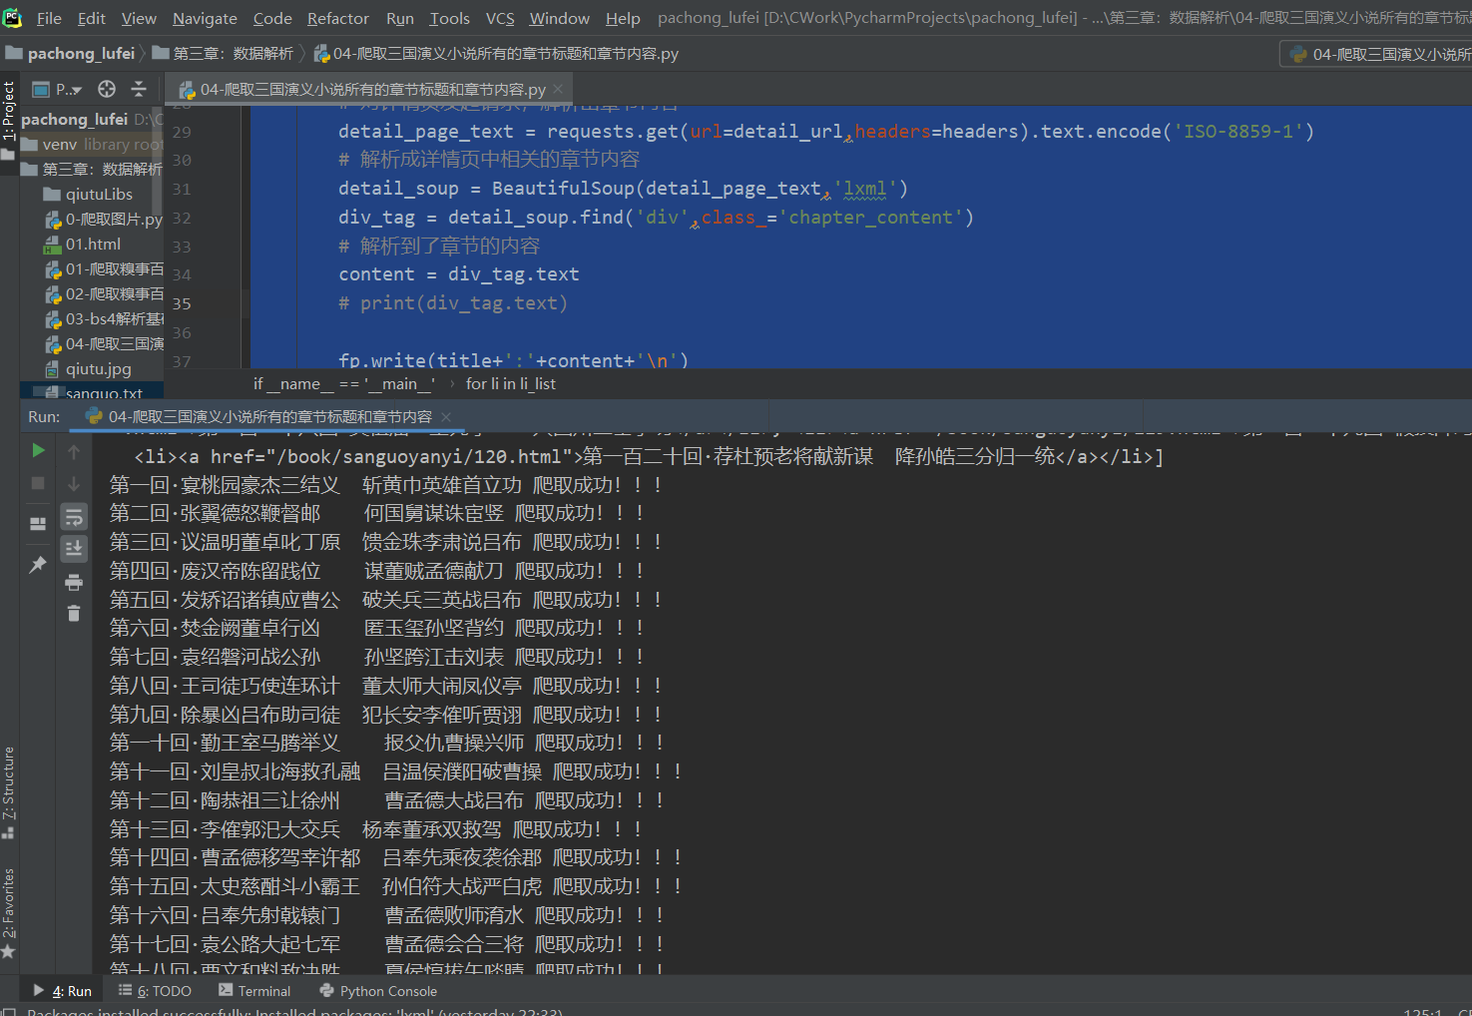Open the File menu

49,18
